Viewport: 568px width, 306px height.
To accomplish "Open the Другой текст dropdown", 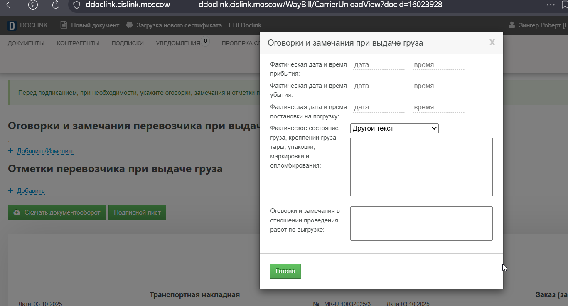I will tap(394, 128).
